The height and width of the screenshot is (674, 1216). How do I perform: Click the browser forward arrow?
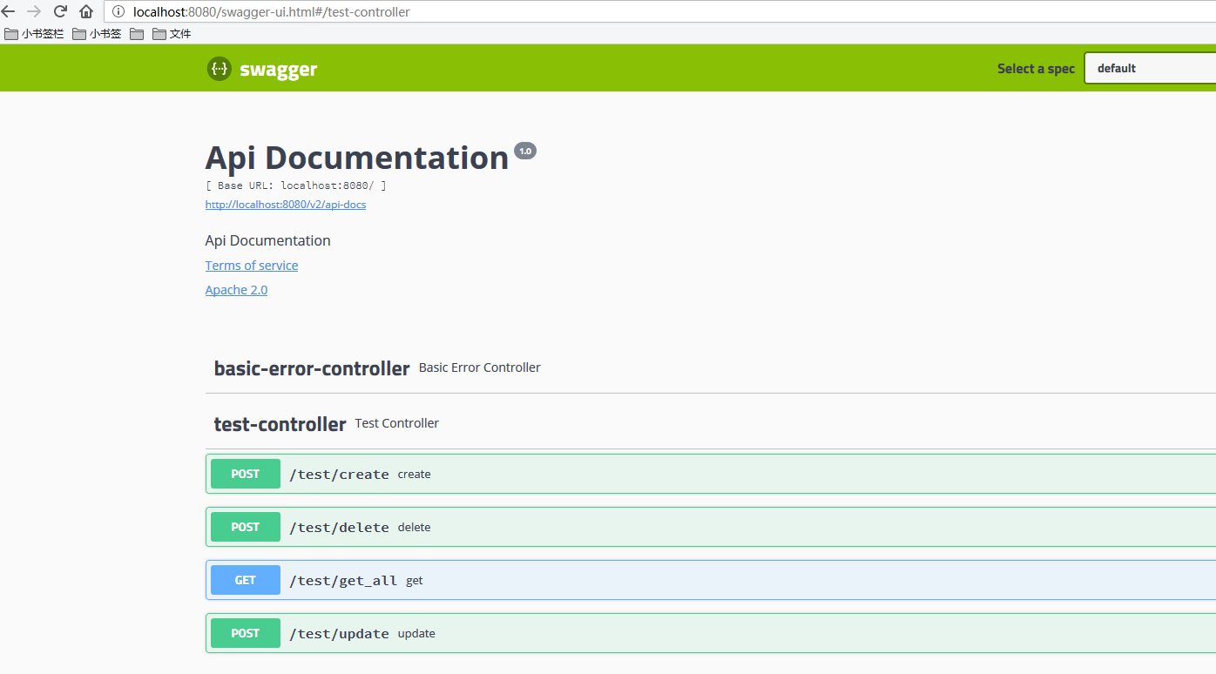click(x=34, y=11)
